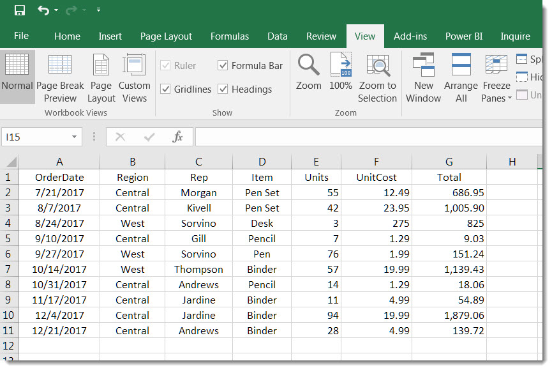552x370 pixels.
Task: Open Page Layout view
Action: click(101, 77)
